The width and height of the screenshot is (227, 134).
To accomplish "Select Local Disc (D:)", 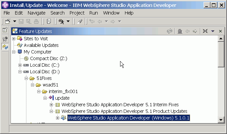I will 45,72.
